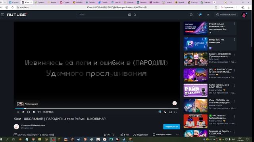
Task: Play the video
Action: click(23, 112)
